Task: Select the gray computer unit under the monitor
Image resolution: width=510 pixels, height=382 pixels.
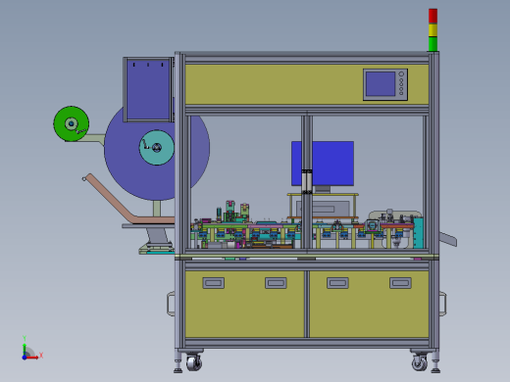Action: (323, 209)
